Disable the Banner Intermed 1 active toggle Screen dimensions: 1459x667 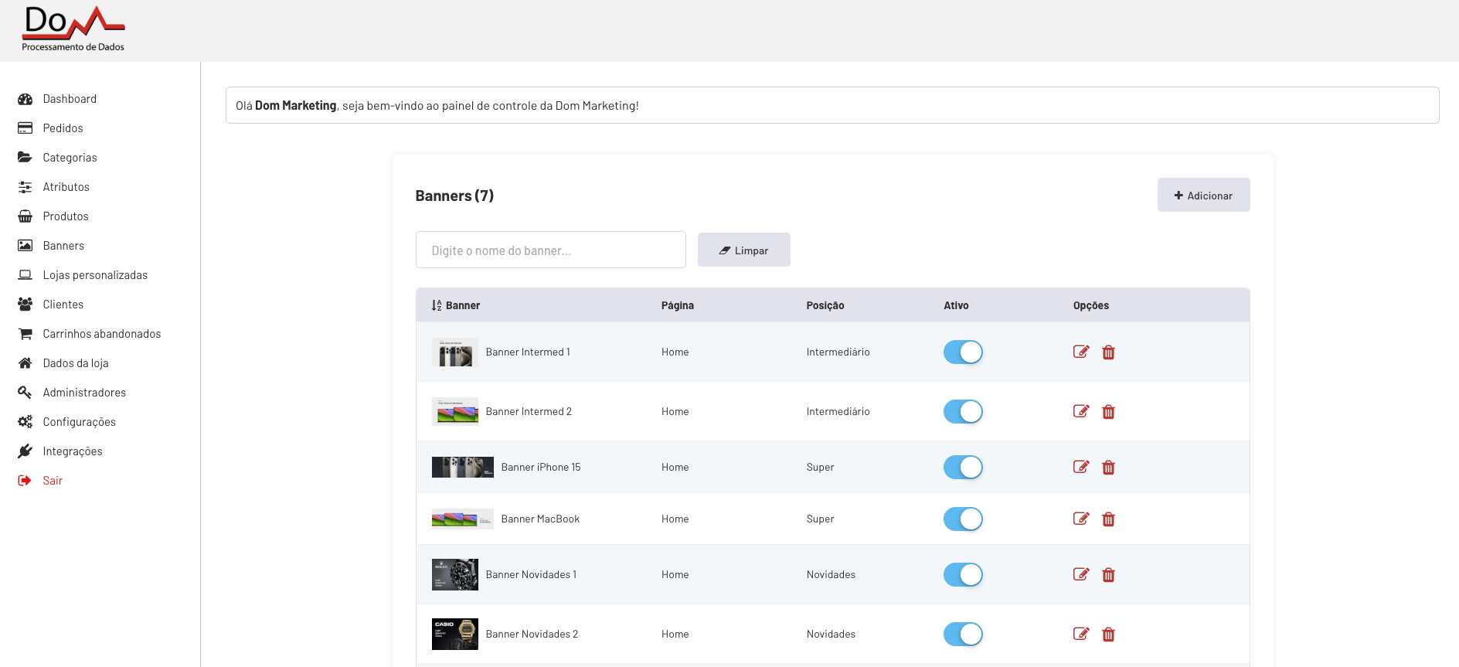coord(962,352)
